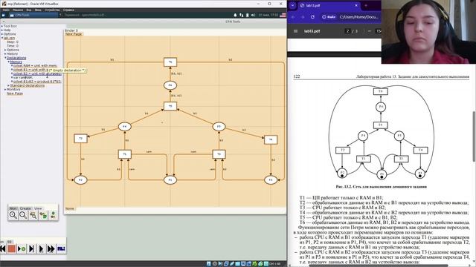Expand the History entry
This screenshot has height=267, width=476.
click(x=5, y=54)
